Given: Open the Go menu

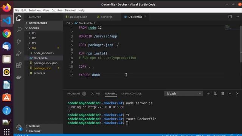Looking at the screenshot, I should click(53, 10).
